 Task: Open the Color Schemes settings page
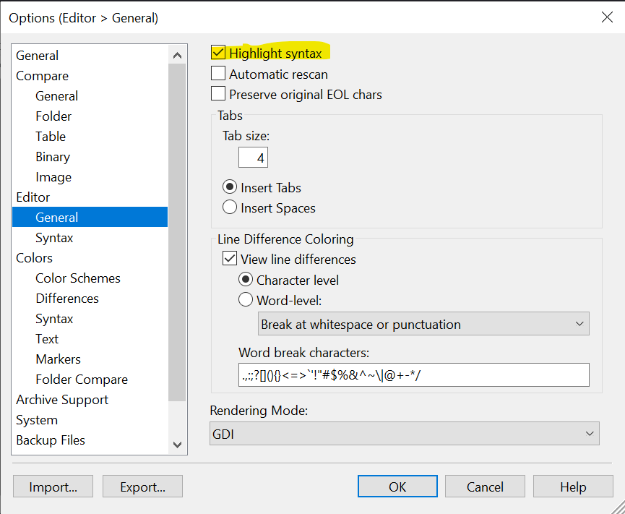pyautogui.click(x=77, y=278)
